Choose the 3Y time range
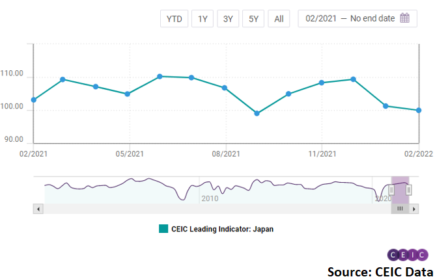Screen dimensions: 435x279 [228, 19]
